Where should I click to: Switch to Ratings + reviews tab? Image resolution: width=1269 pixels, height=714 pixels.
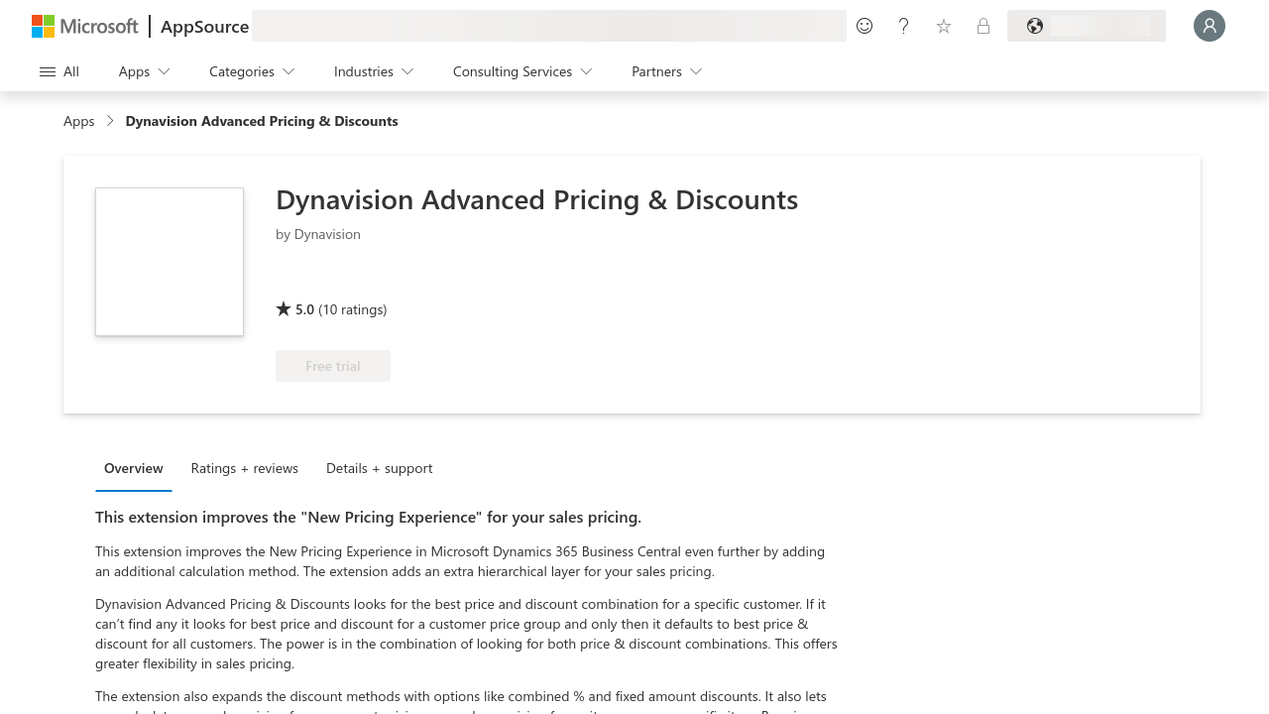[245, 468]
